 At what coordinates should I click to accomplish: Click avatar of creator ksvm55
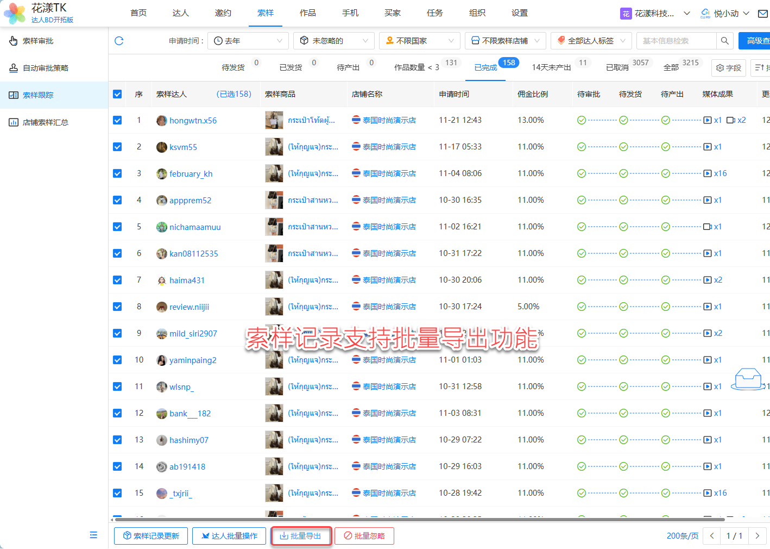(x=161, y=147)
